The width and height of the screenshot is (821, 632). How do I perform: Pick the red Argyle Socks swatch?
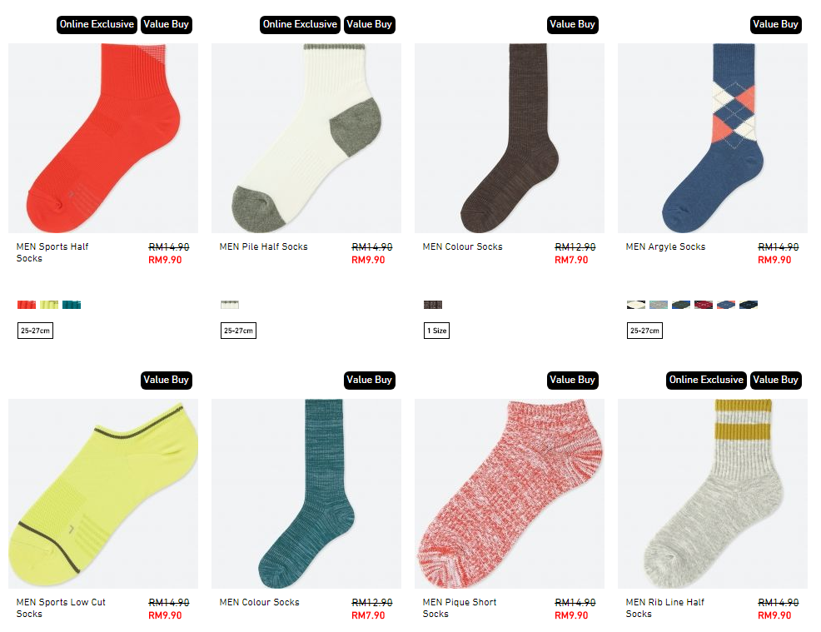click(704, 305)
